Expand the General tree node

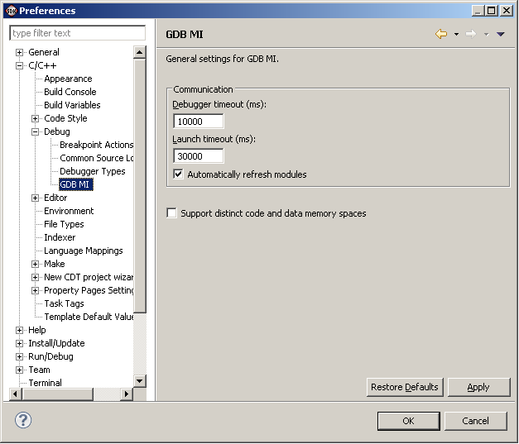click(20, 52)
